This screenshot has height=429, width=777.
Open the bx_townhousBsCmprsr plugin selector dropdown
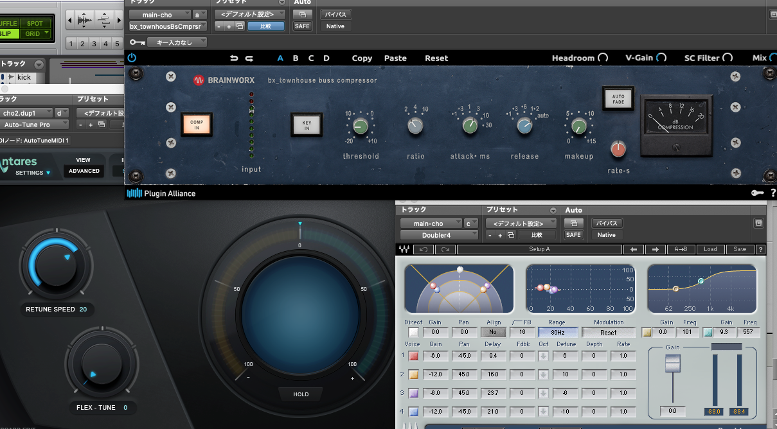(x=168, y=26)
